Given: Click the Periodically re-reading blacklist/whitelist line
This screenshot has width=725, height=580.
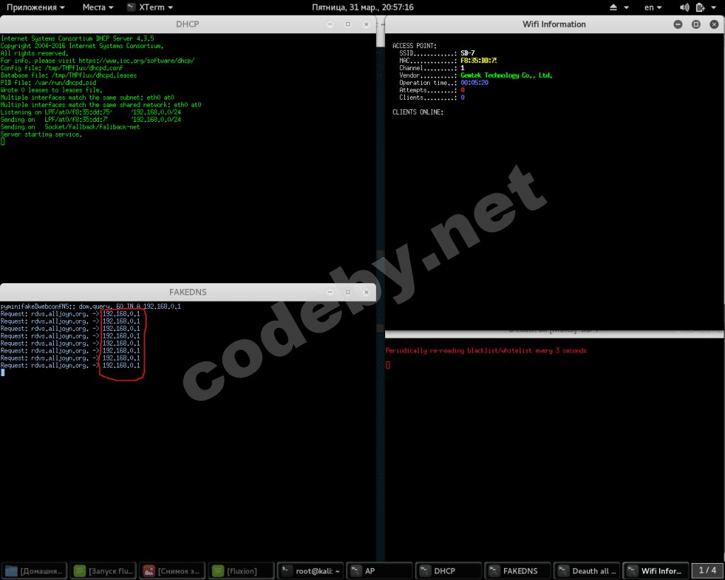Looking at the screenshot, I should (486, 351).
